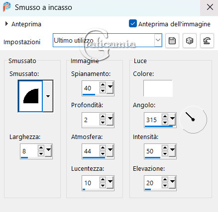Close the Smusso a incasso dialog

tap(210, 7)
